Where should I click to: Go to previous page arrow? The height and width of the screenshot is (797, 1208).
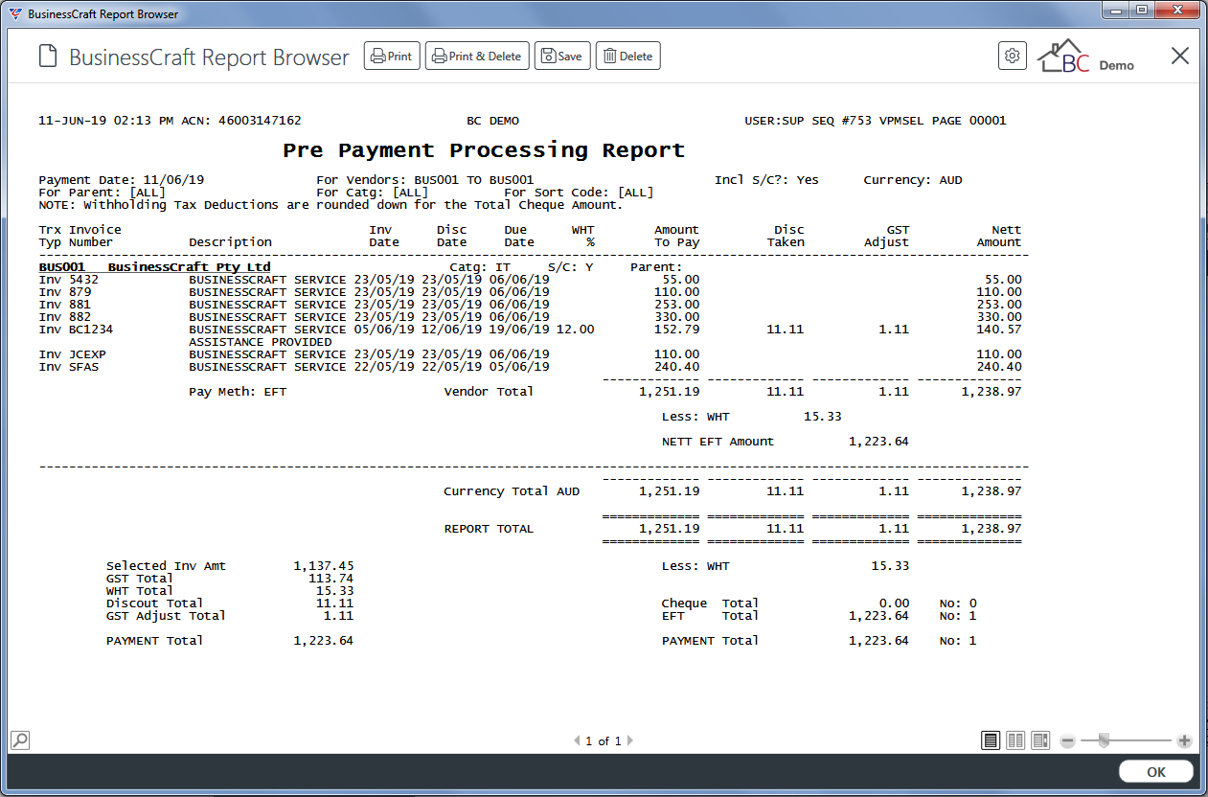[x=577, y=740]
